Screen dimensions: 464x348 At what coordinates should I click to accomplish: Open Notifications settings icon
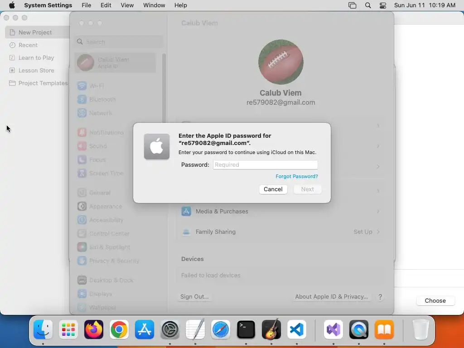tap(82, 132)
